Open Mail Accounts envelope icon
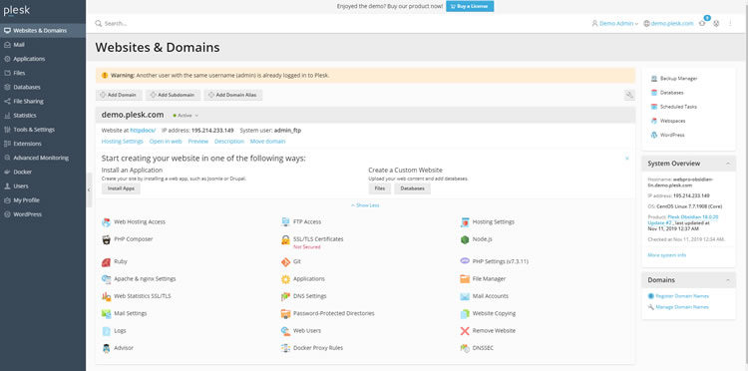Screen dimensions: 748x371 coord(465,296)
